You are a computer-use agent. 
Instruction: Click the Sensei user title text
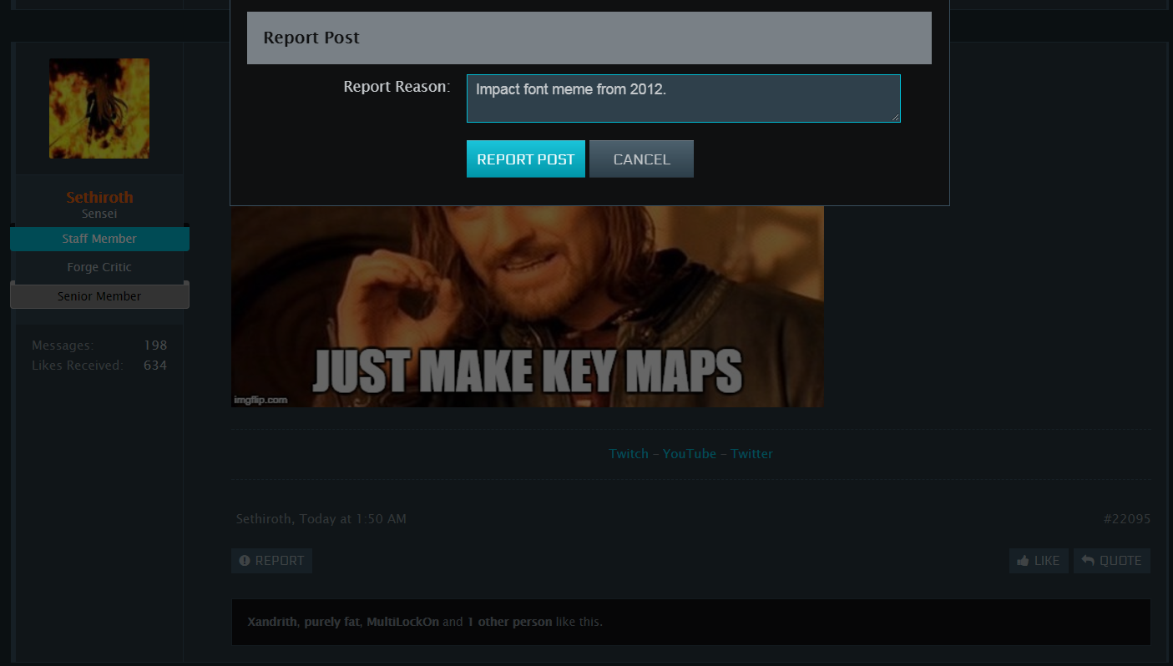coord(99,214)
